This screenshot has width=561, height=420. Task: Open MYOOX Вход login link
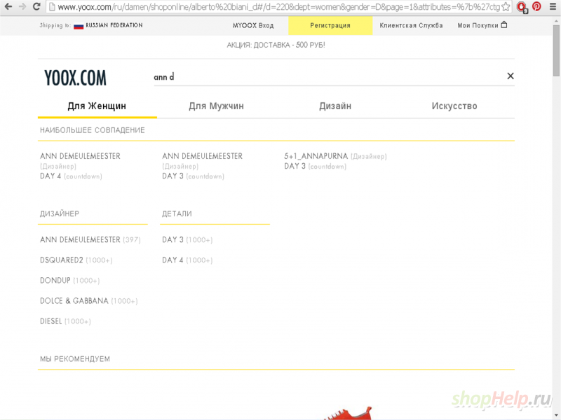tap(253, 25)
